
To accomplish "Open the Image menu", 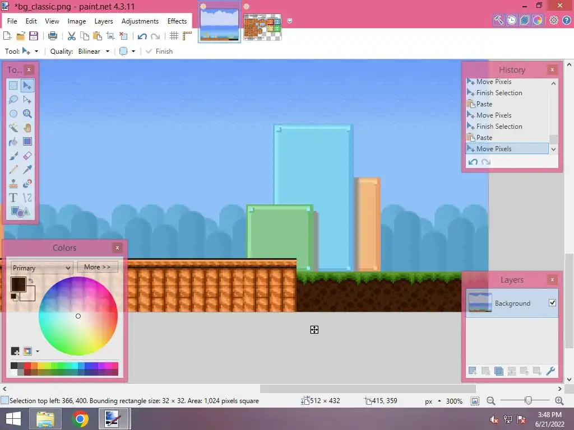I will (76, 21).
